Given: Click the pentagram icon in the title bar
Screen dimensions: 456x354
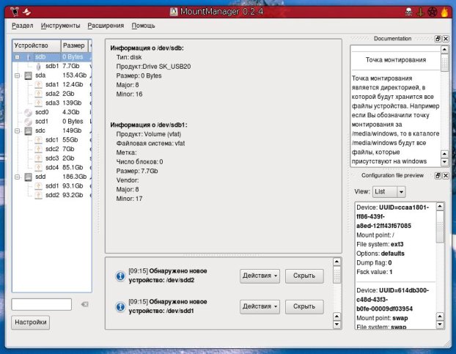Looking at the screenshot, I should click(x=432, y=12).
